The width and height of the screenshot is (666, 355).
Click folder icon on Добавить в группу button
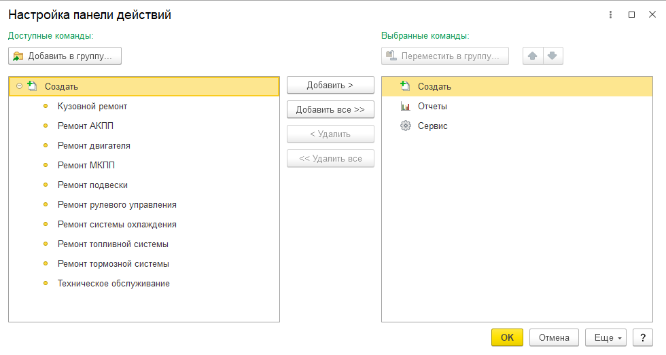point(18,56)
